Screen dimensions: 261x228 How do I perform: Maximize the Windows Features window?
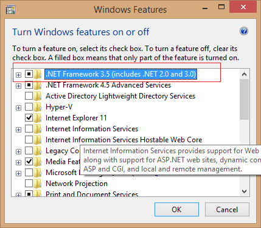click(x=221, y=7)
